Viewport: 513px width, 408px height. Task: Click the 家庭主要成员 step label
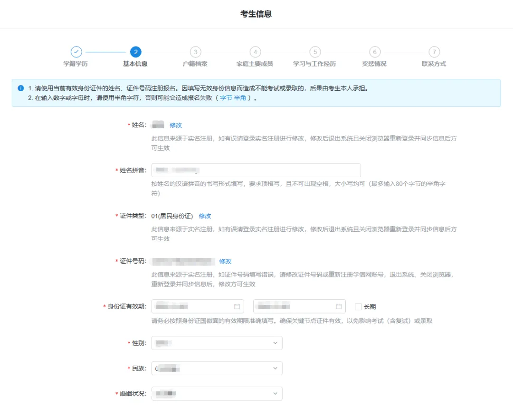pos(255,64)
